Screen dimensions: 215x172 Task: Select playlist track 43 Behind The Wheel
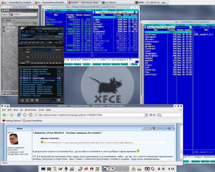[x=40, y=70]
